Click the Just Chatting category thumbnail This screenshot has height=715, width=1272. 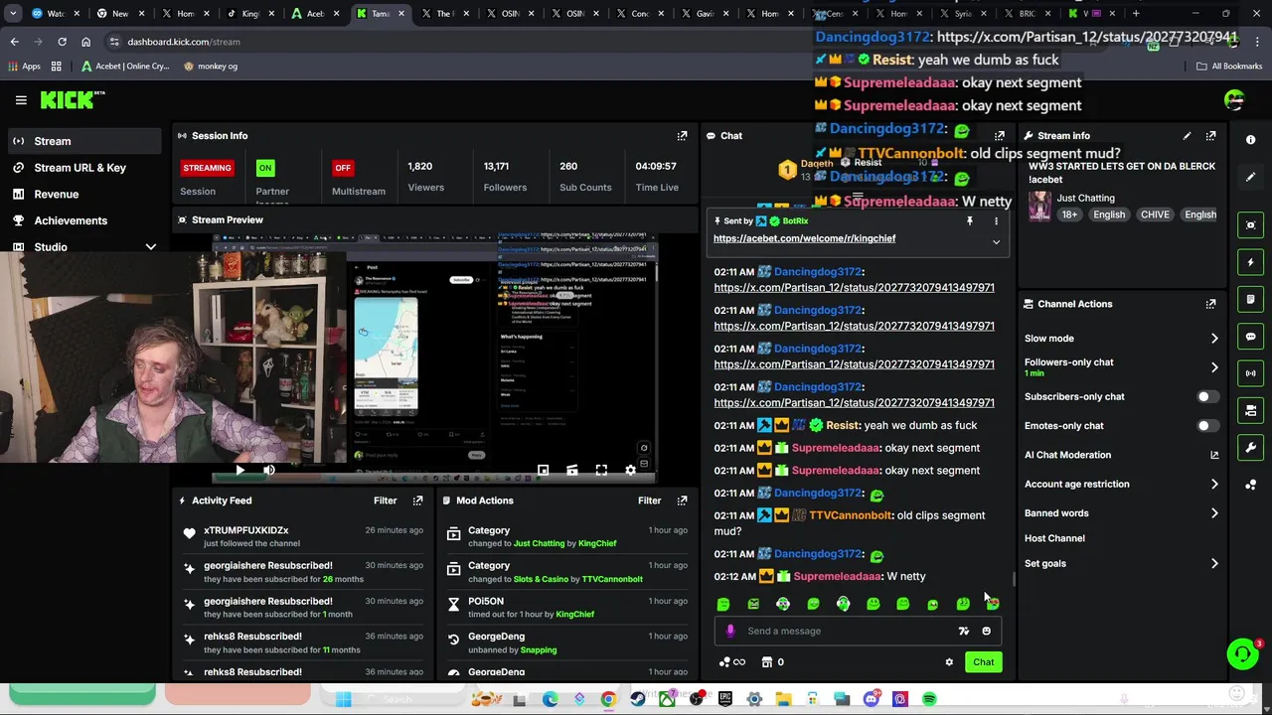1039,207
